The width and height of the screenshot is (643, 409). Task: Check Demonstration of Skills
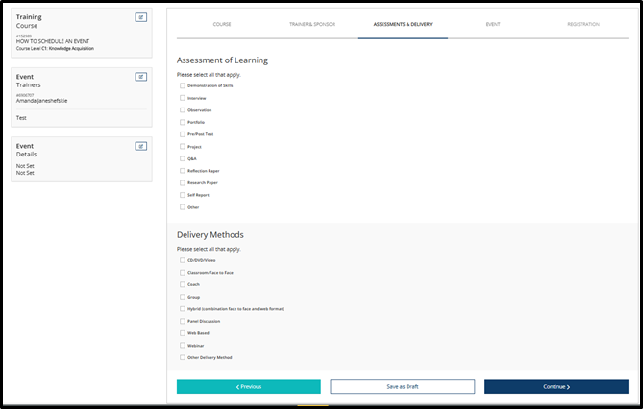pyautogui.click(x=183, y=85)
